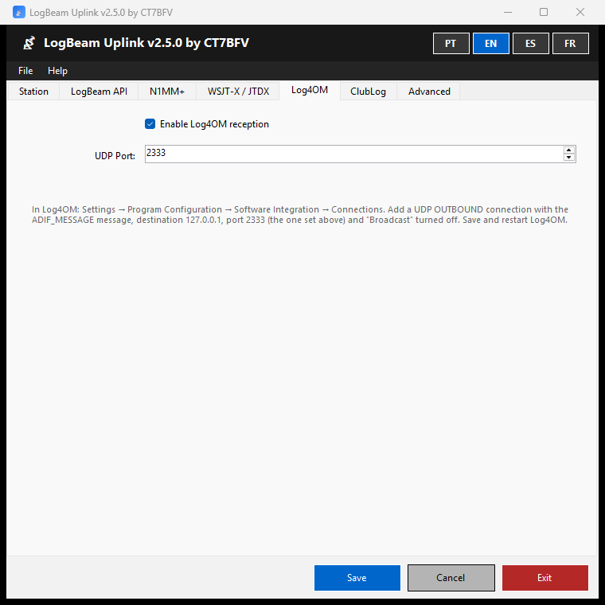This screenshot has height=605, width=605.
Task: Choose the FR language button
Action: (x=570, y=43)
